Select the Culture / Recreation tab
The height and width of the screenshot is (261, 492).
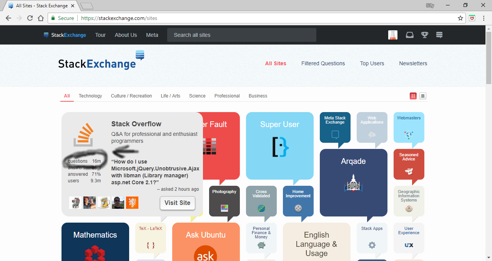click(x=131, y=96)
